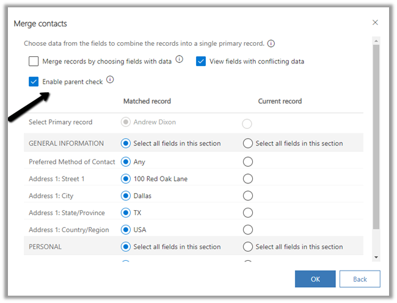Viewport: 397px width, 303px height.
Task: Disable the Enable parent check checkbox
Action: (34, 81)
